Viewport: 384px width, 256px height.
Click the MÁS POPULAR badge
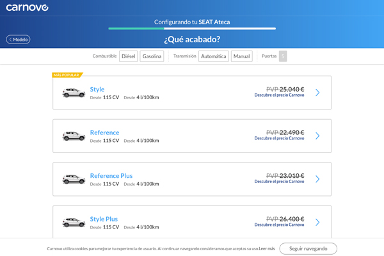coord(67,75)
